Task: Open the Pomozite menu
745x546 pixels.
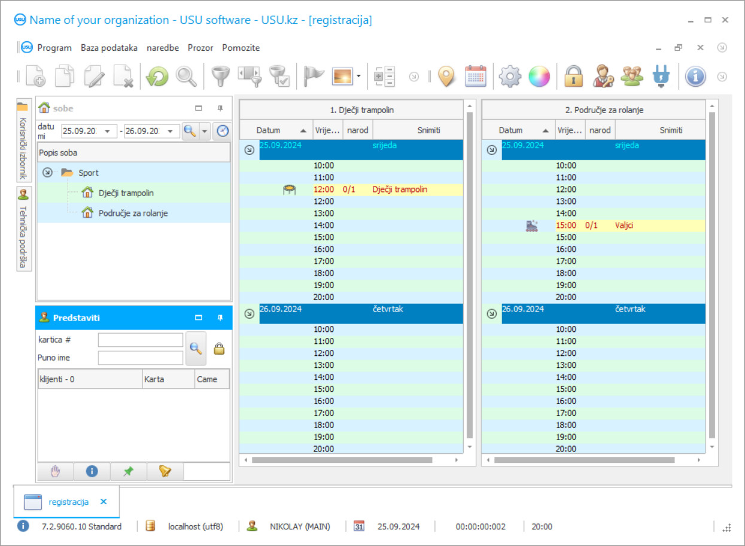Action: [x=241, y=48]
